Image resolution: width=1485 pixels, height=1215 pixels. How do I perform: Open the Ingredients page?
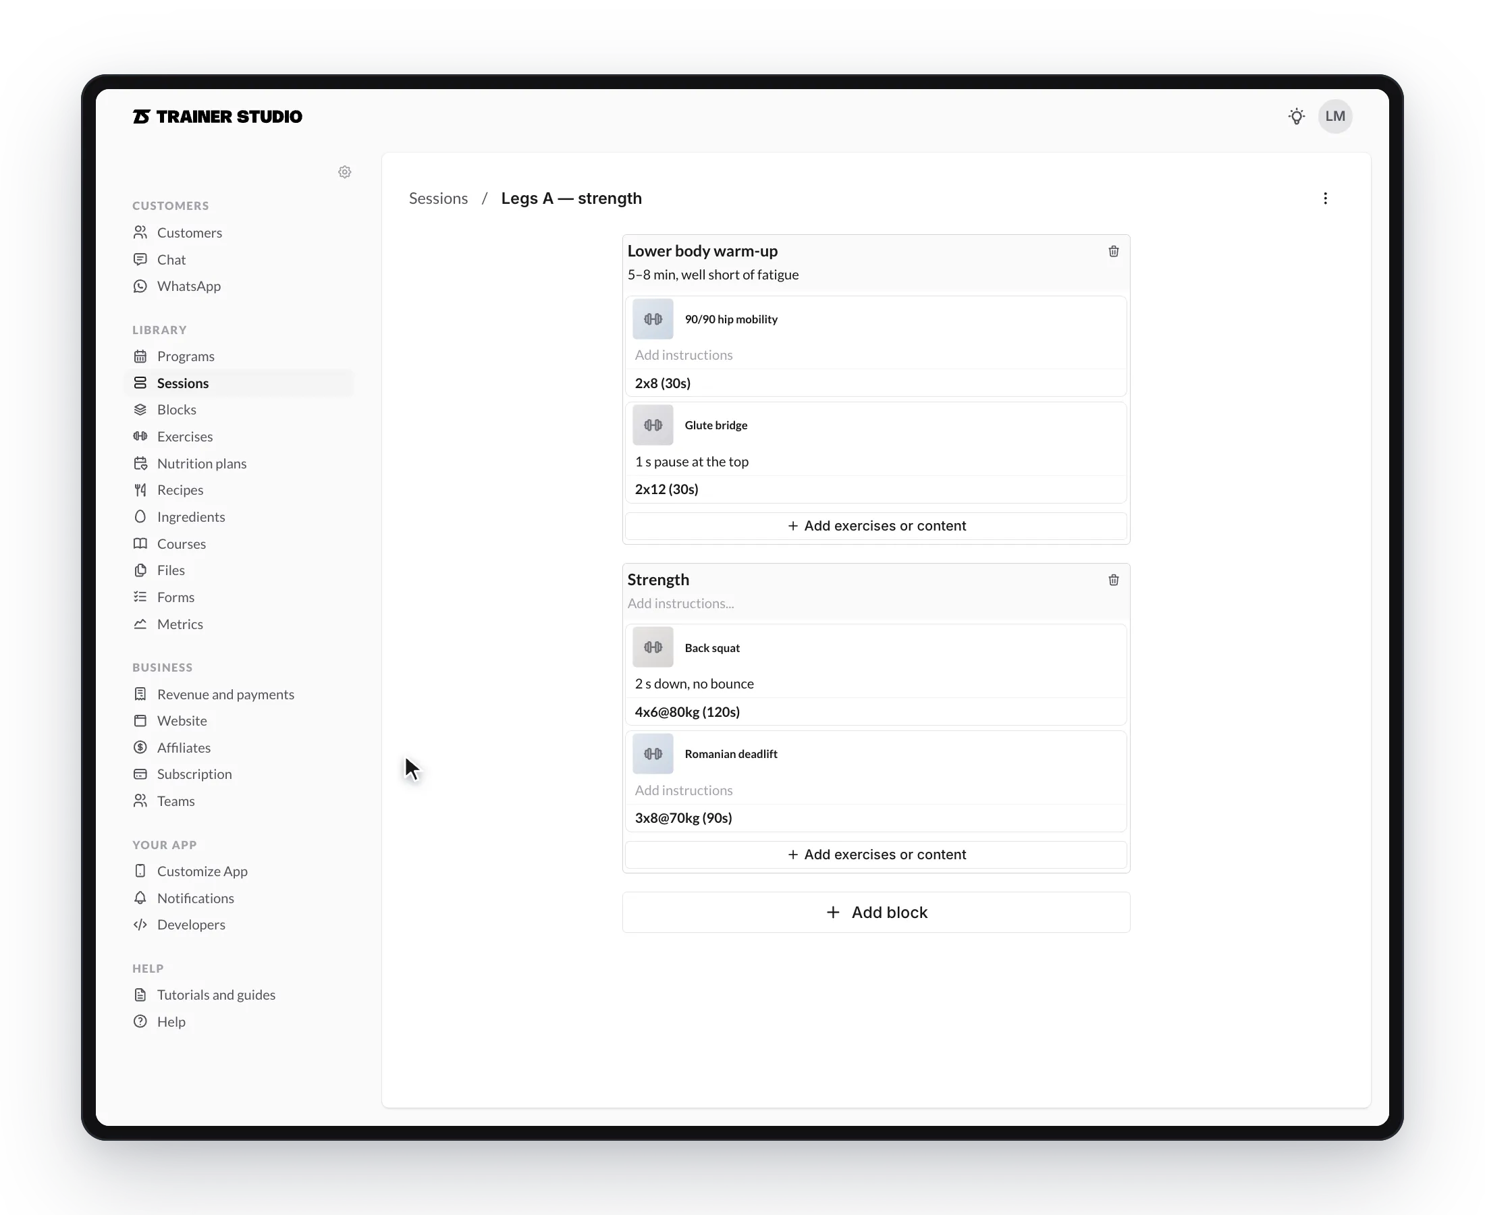coord(240,516)
